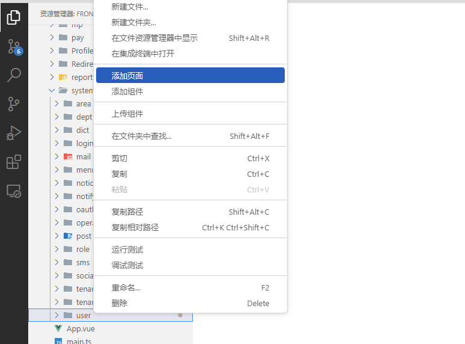Open the Extensions view
The image size is (465, 344).
pyautogui.click(x=14, y=162)
